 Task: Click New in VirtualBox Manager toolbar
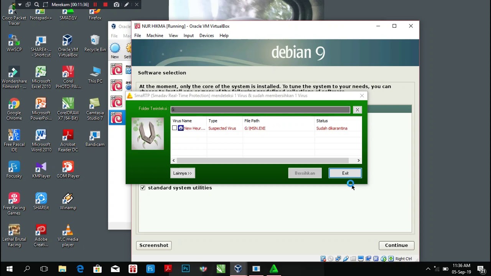pos(115,51)
